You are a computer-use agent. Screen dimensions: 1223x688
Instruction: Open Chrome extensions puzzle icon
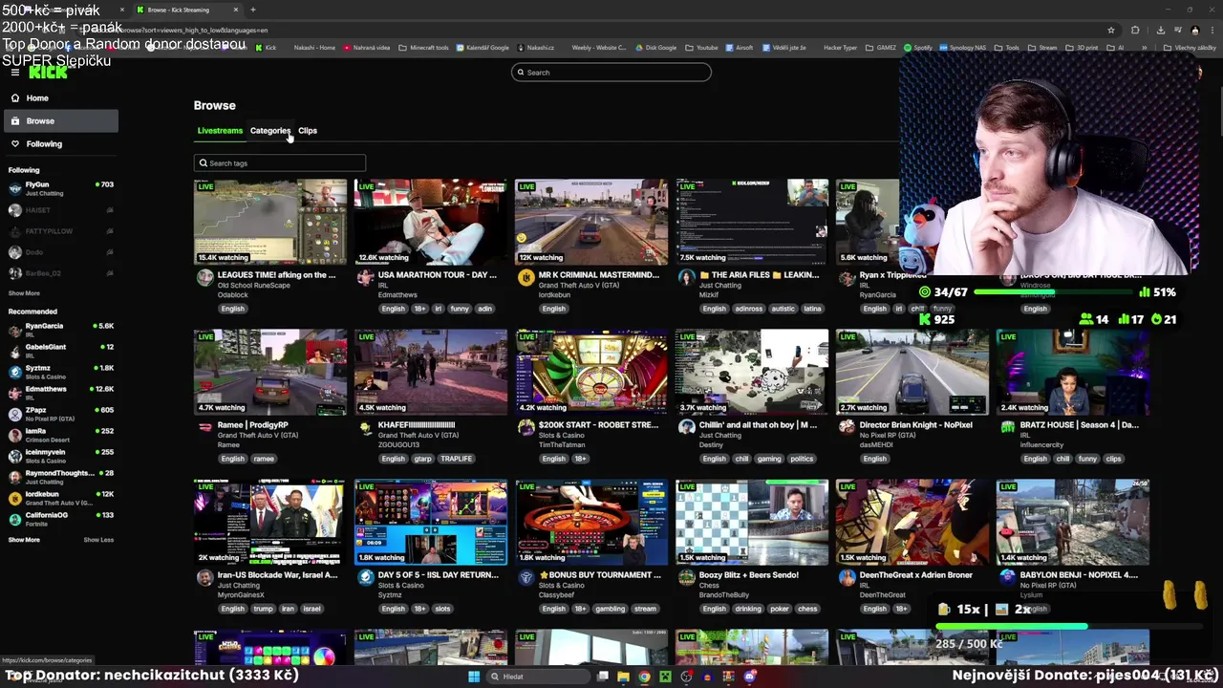1135,30
